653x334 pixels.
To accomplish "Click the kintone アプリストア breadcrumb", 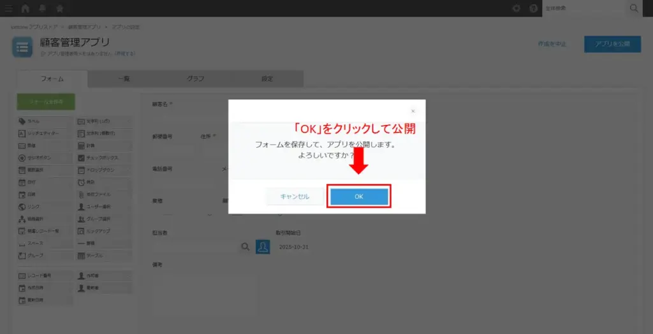I will tap(35, 27).
